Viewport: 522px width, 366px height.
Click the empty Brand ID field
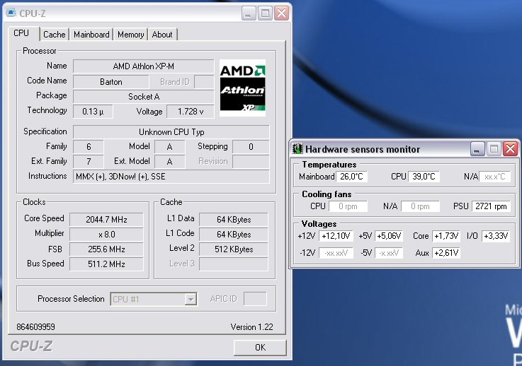[x=204, y=82]
